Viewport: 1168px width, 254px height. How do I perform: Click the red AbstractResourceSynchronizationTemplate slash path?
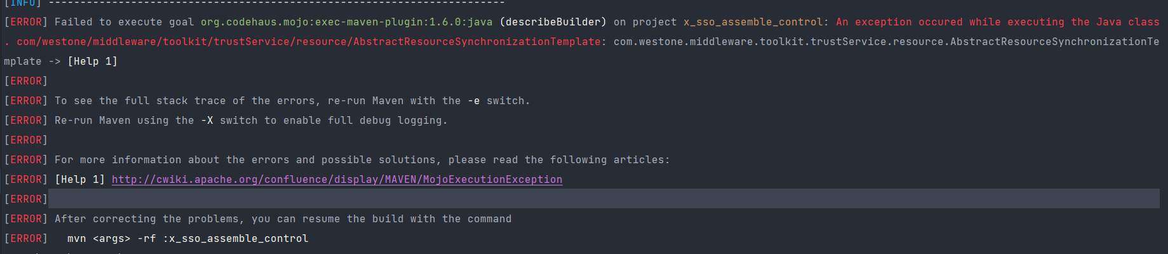tap(308, 42)
